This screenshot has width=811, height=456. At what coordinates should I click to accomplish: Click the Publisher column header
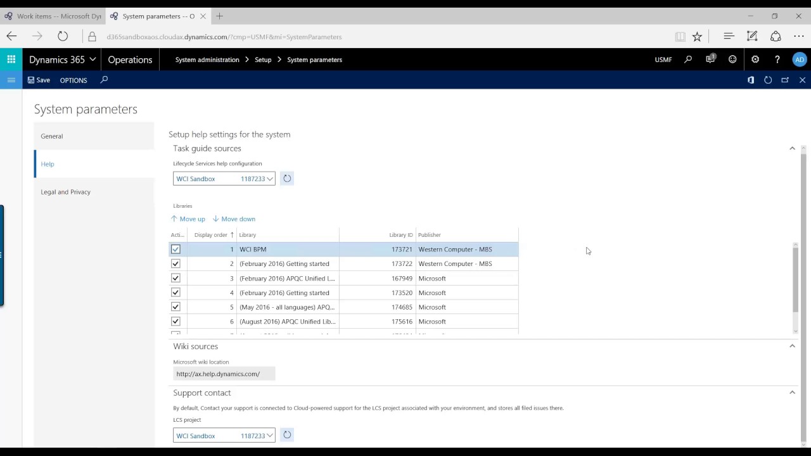[467, 235]
